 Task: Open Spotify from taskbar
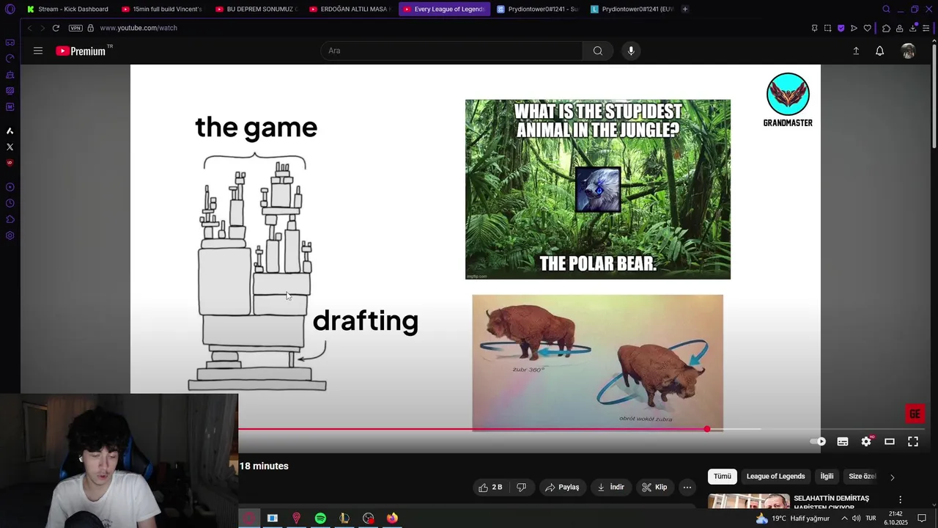pos(320,518)
